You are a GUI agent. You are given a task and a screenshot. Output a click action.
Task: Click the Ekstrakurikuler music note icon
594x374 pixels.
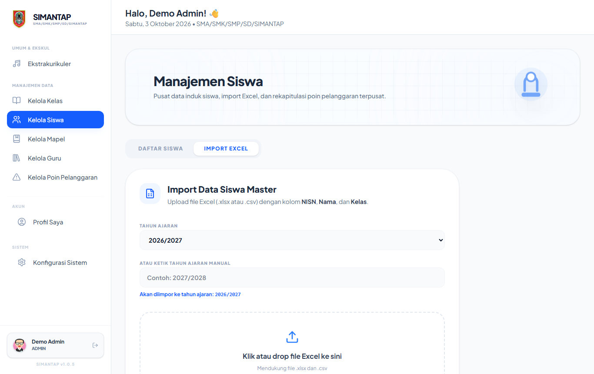(x=17, y=64)
